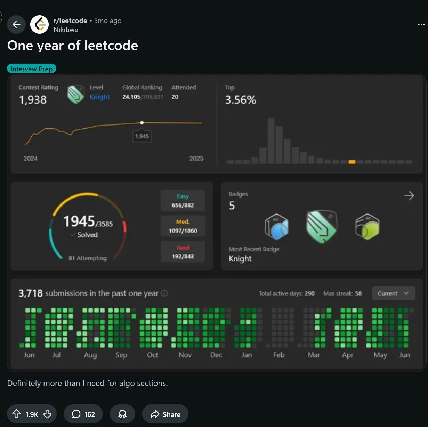The height and width of the screenshot is (427, 428).
Task: Select the Med. 1097/1860 box
Action: click(183, 226)
